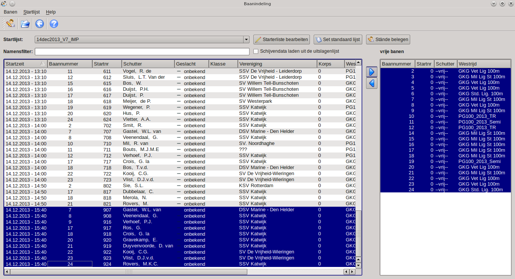
Task: Click scroll down arrow of start list
Action: point(359,265)
